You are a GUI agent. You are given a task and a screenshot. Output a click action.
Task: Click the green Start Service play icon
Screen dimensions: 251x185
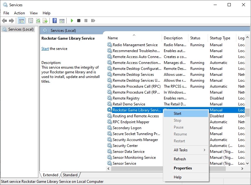[x=72, y=21]
